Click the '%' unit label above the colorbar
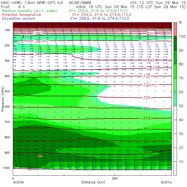Screen dimensions: 187x187 pyautogui.click(x=180, y=22)
